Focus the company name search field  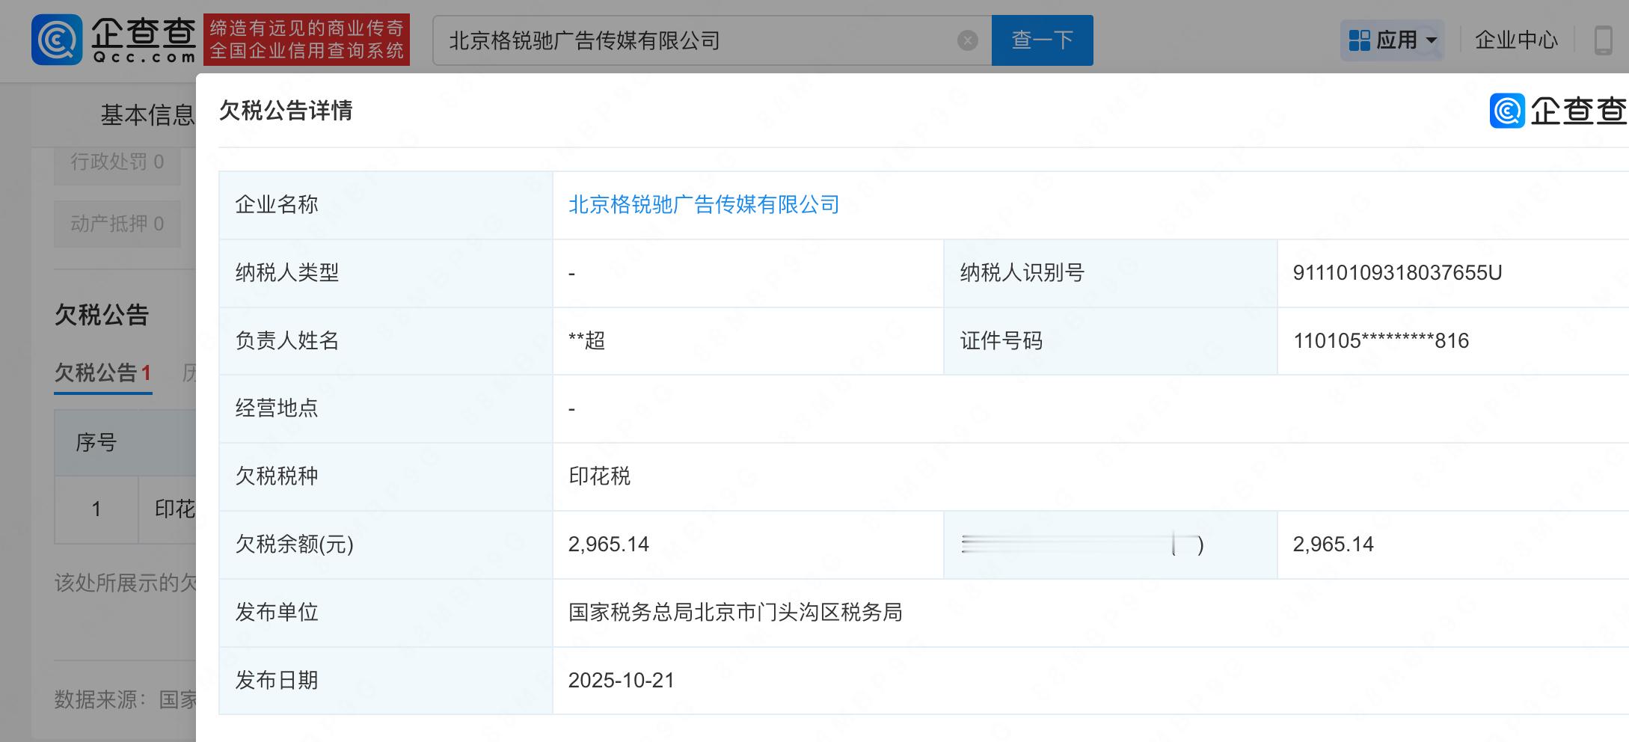pos(712,40)
